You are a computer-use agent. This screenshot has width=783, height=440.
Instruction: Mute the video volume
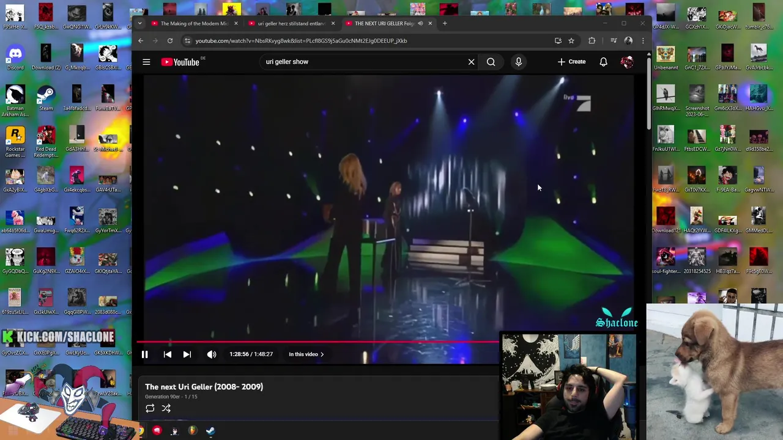[212, 354]
